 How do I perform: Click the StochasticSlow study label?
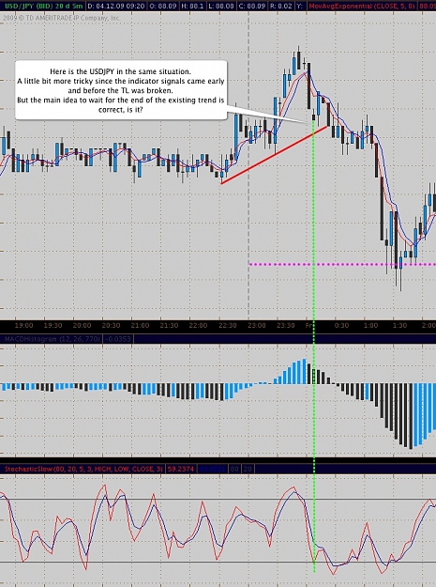(x=83, y=469)
